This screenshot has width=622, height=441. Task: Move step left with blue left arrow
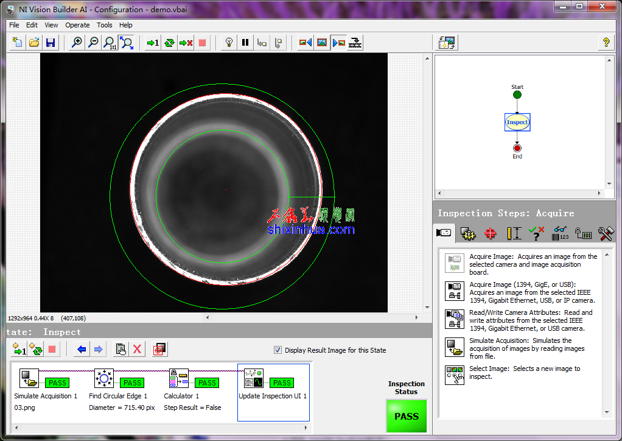tap(82, 349)
